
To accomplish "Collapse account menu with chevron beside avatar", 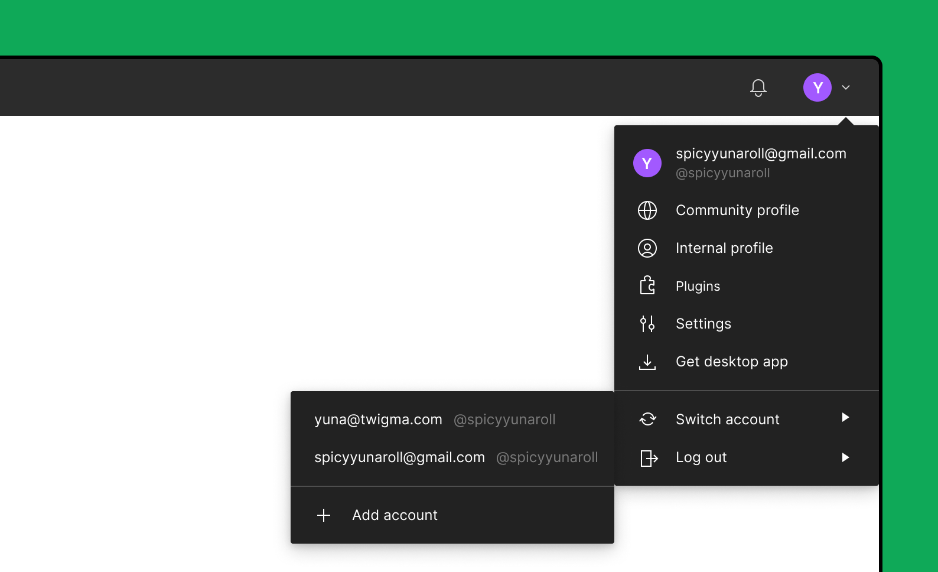I will point(846,87).
